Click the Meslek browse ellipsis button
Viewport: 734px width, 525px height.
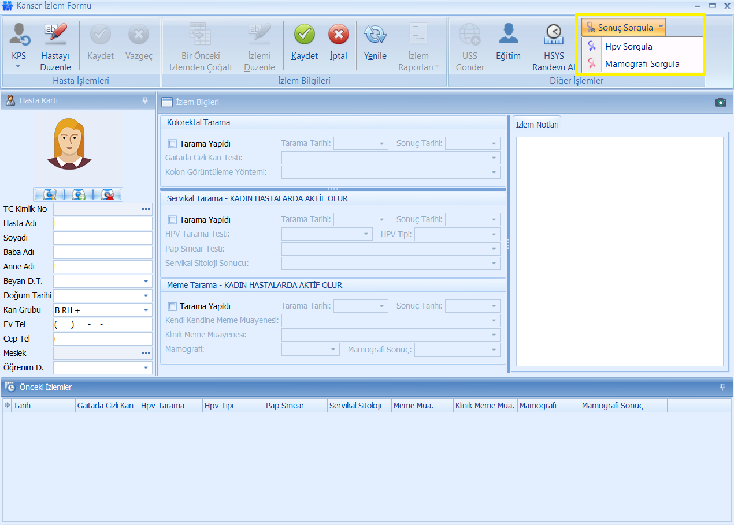pos(146,353)
